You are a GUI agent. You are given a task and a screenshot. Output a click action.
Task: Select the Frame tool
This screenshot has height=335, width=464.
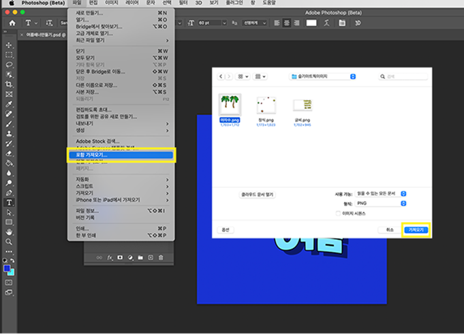[x=9, y=95]
